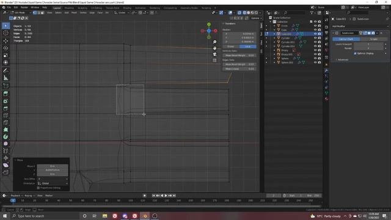Toggle visibility of Empty object
The width and height of the screenshot is (391, 220).
pos(315,50)
